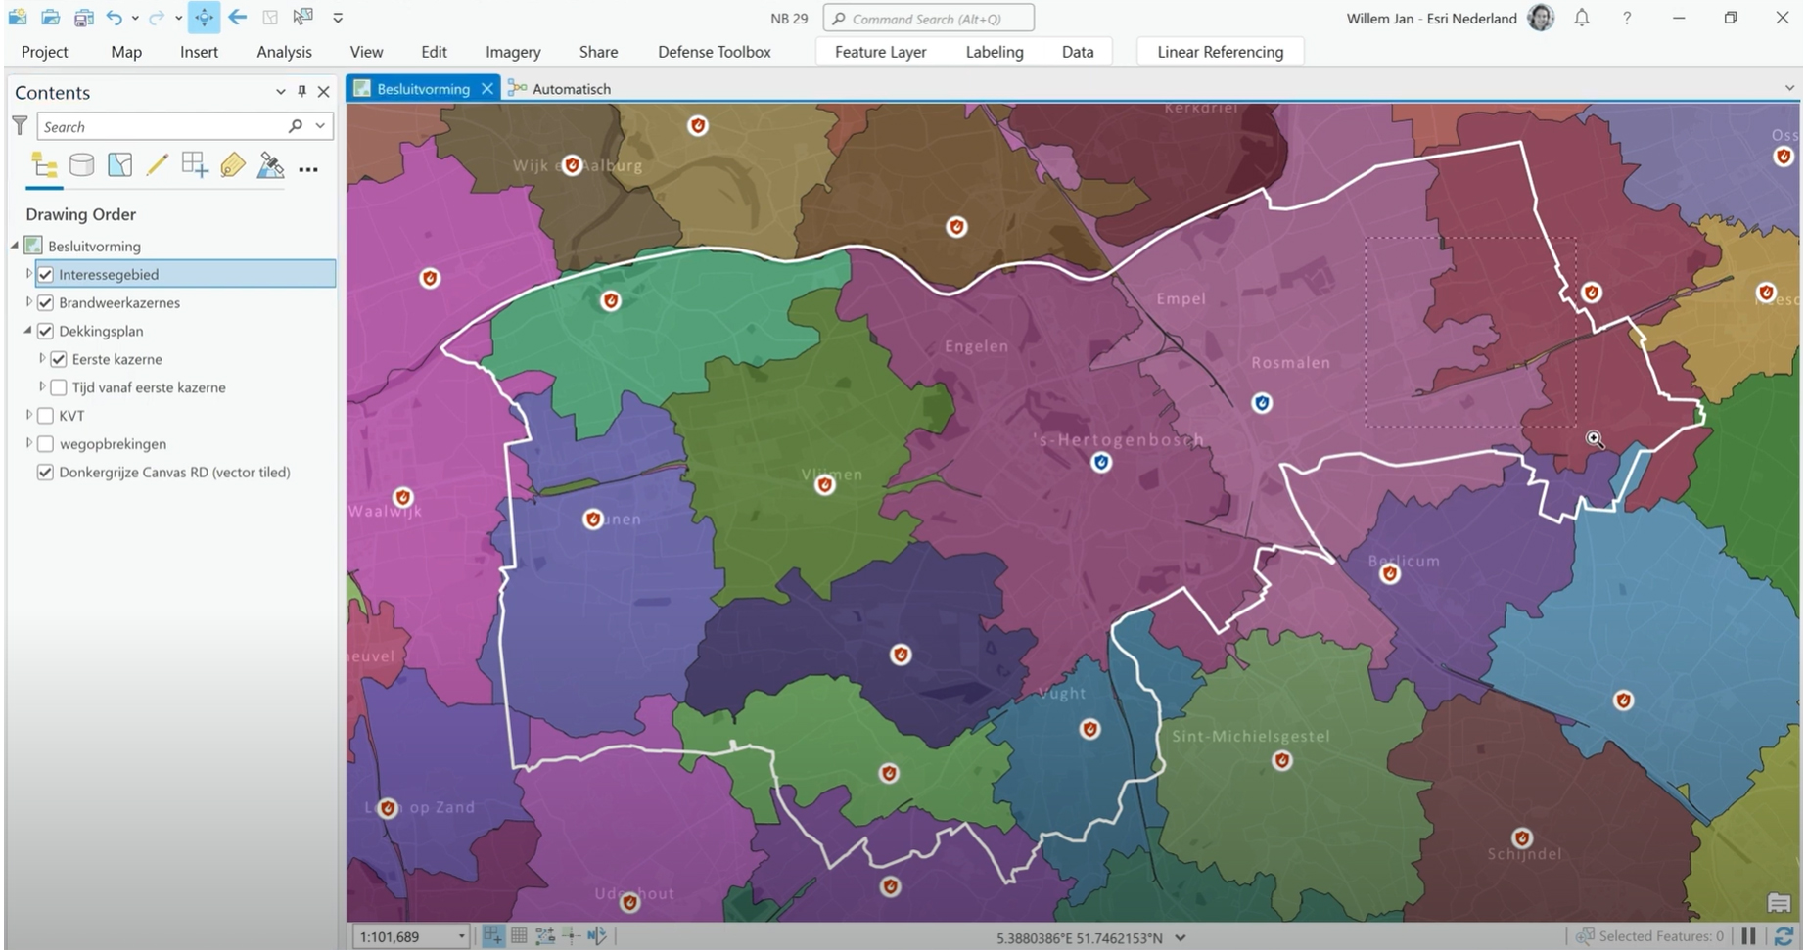Switch to List By Data Source view

[82, 165]
